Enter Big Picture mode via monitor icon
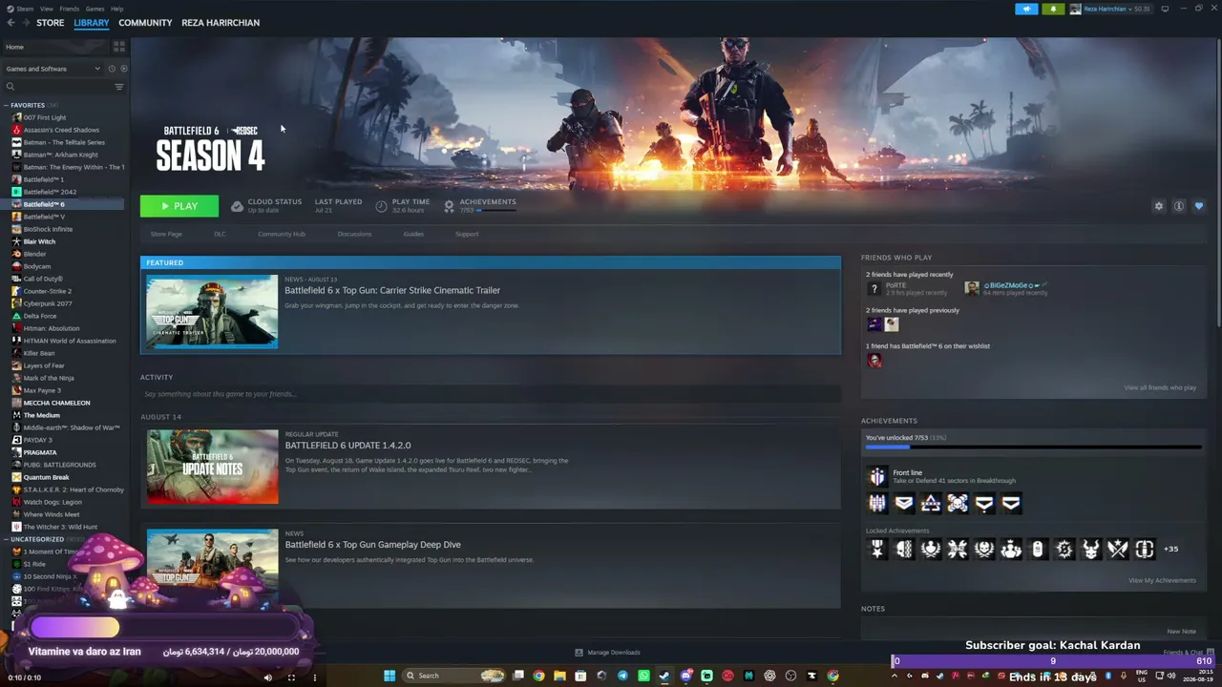Image resolution: width=1222 pixels, height=687 pixels. pyautogui.click(x=1165, y=9)
